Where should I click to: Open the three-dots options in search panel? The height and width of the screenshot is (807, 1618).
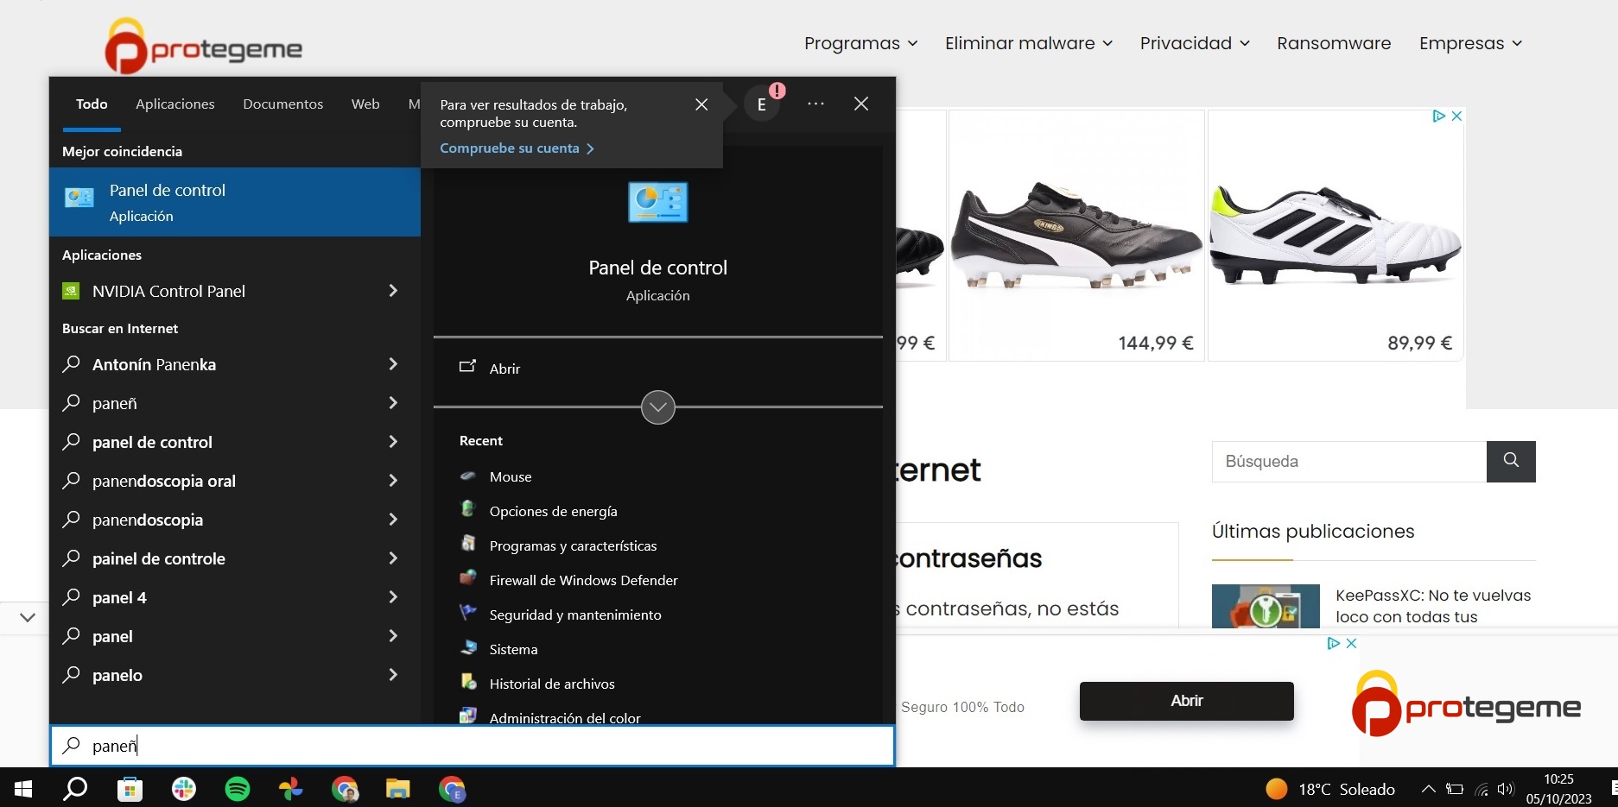(x=815, y=104)
